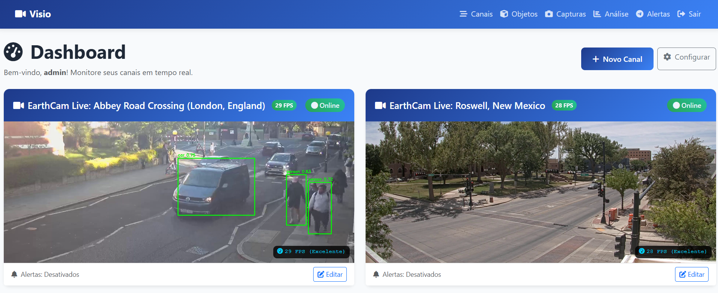
Task: Click the Online status badge for Abbey Road
Action: [325, 106]
